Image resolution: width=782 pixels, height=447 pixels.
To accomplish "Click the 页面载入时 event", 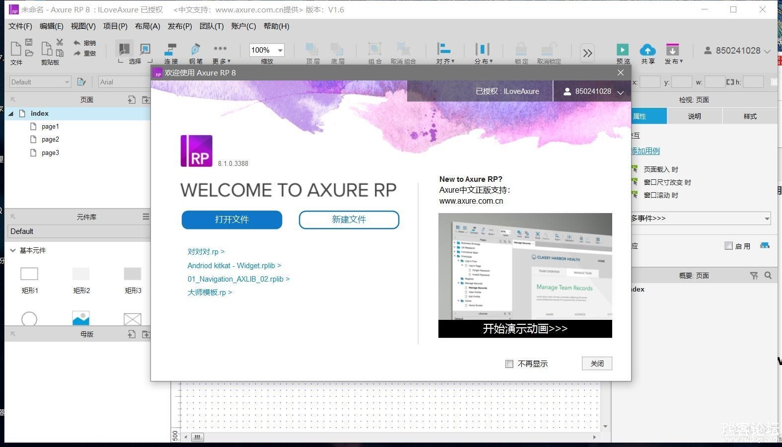I will (661, 169).
